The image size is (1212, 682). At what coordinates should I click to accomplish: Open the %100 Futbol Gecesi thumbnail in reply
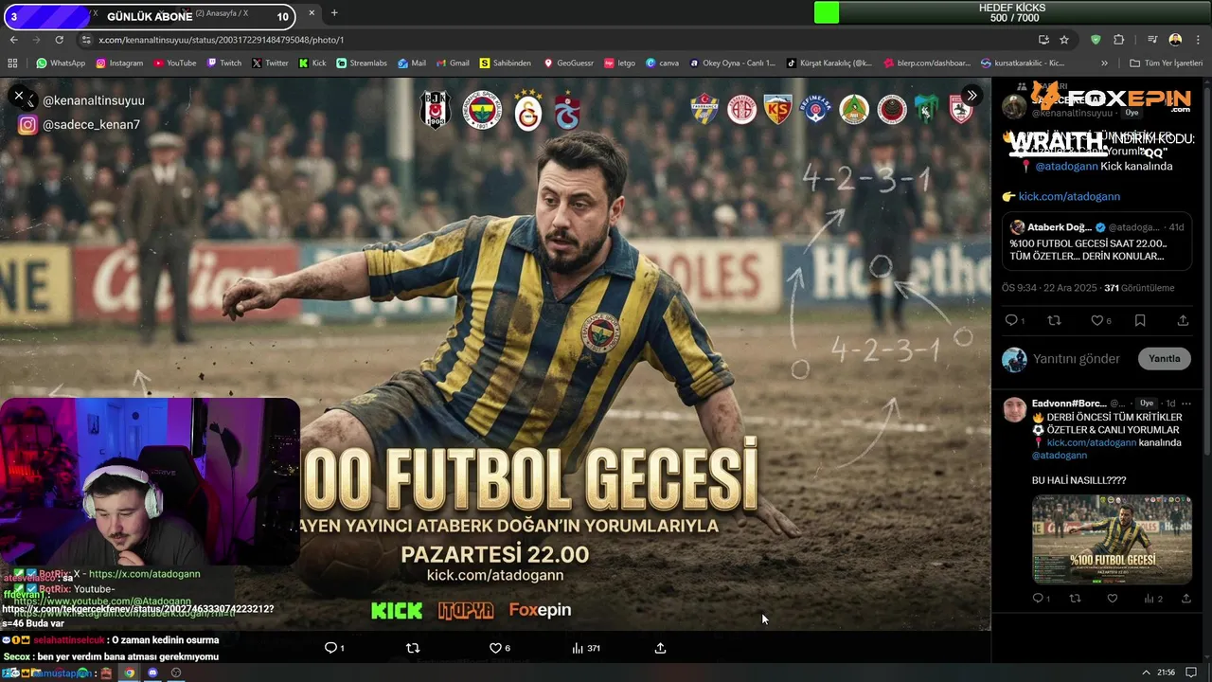pos(1112,539)
